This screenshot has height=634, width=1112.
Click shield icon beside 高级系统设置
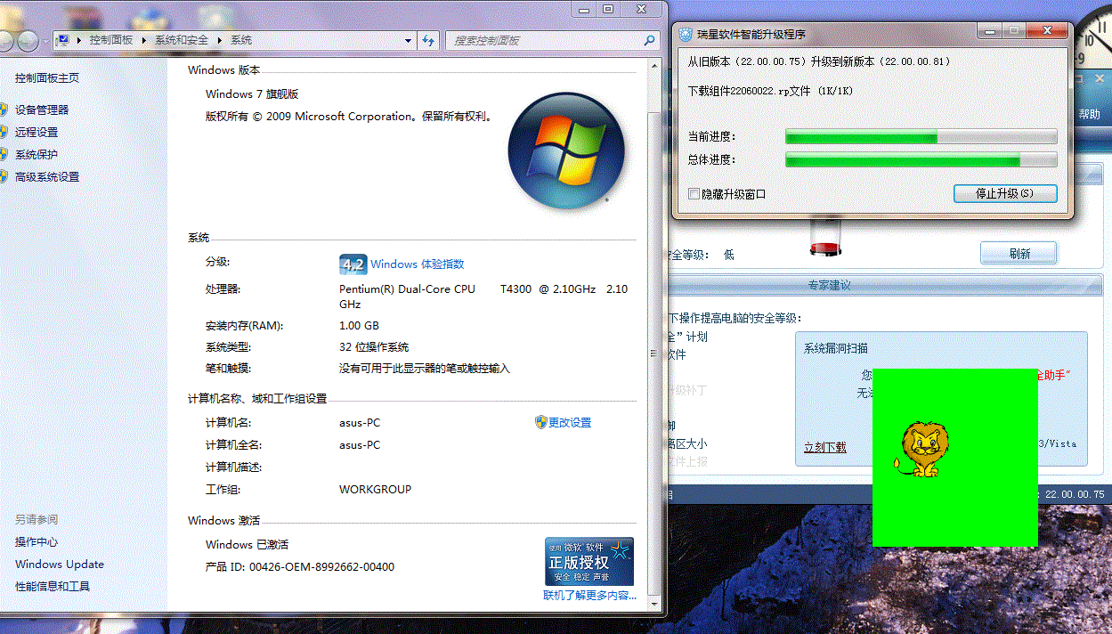coord(4,176)
